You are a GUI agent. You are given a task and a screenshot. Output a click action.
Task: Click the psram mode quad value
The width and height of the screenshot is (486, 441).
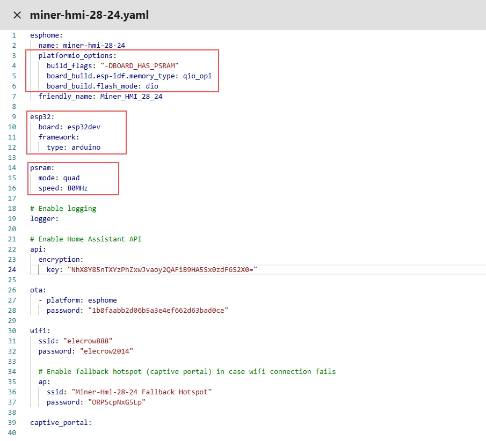pos(71,178)
